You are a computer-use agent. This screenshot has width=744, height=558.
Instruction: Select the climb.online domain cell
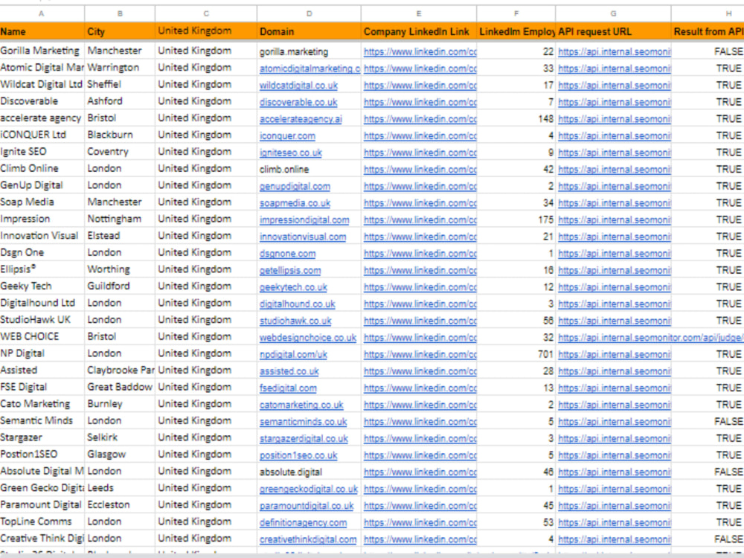[309, 169]
